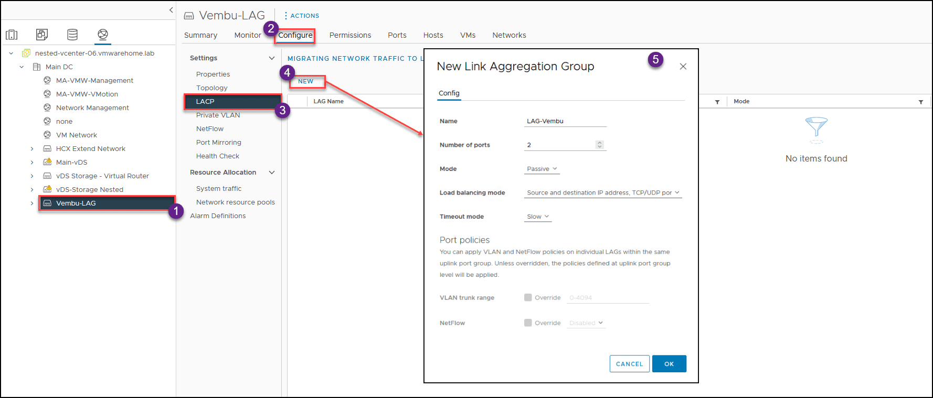Click the Vembu-LAG title switch icon

pos(189,16)
